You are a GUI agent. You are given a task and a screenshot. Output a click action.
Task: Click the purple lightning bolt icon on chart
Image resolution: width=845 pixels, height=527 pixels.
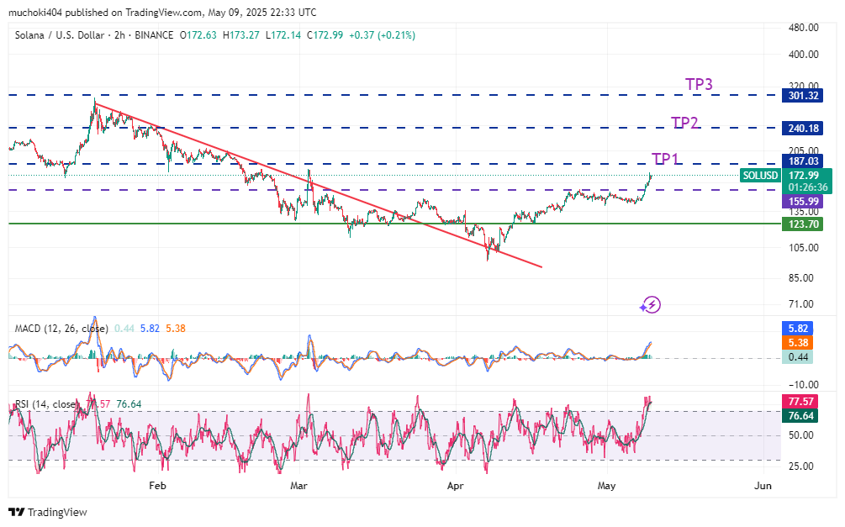(651, 305)
